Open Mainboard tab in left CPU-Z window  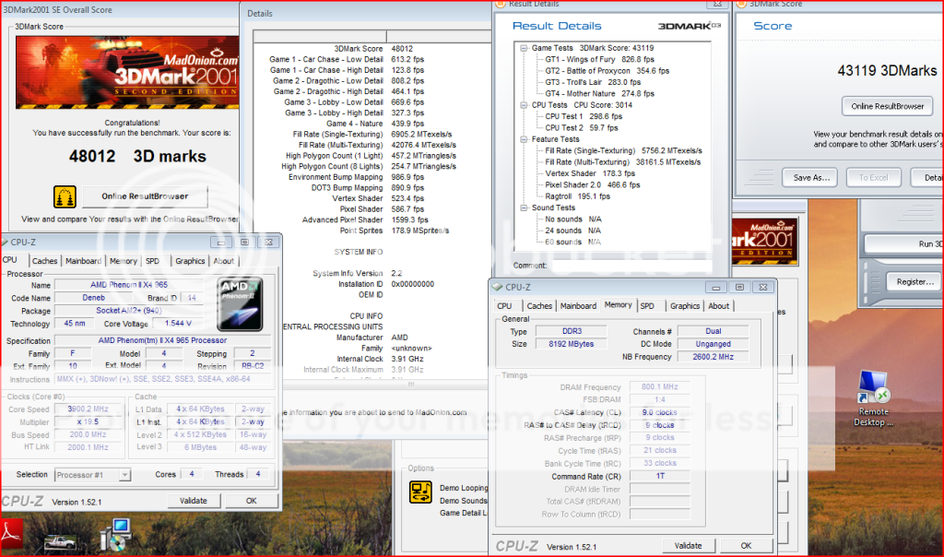click(83, 261)
